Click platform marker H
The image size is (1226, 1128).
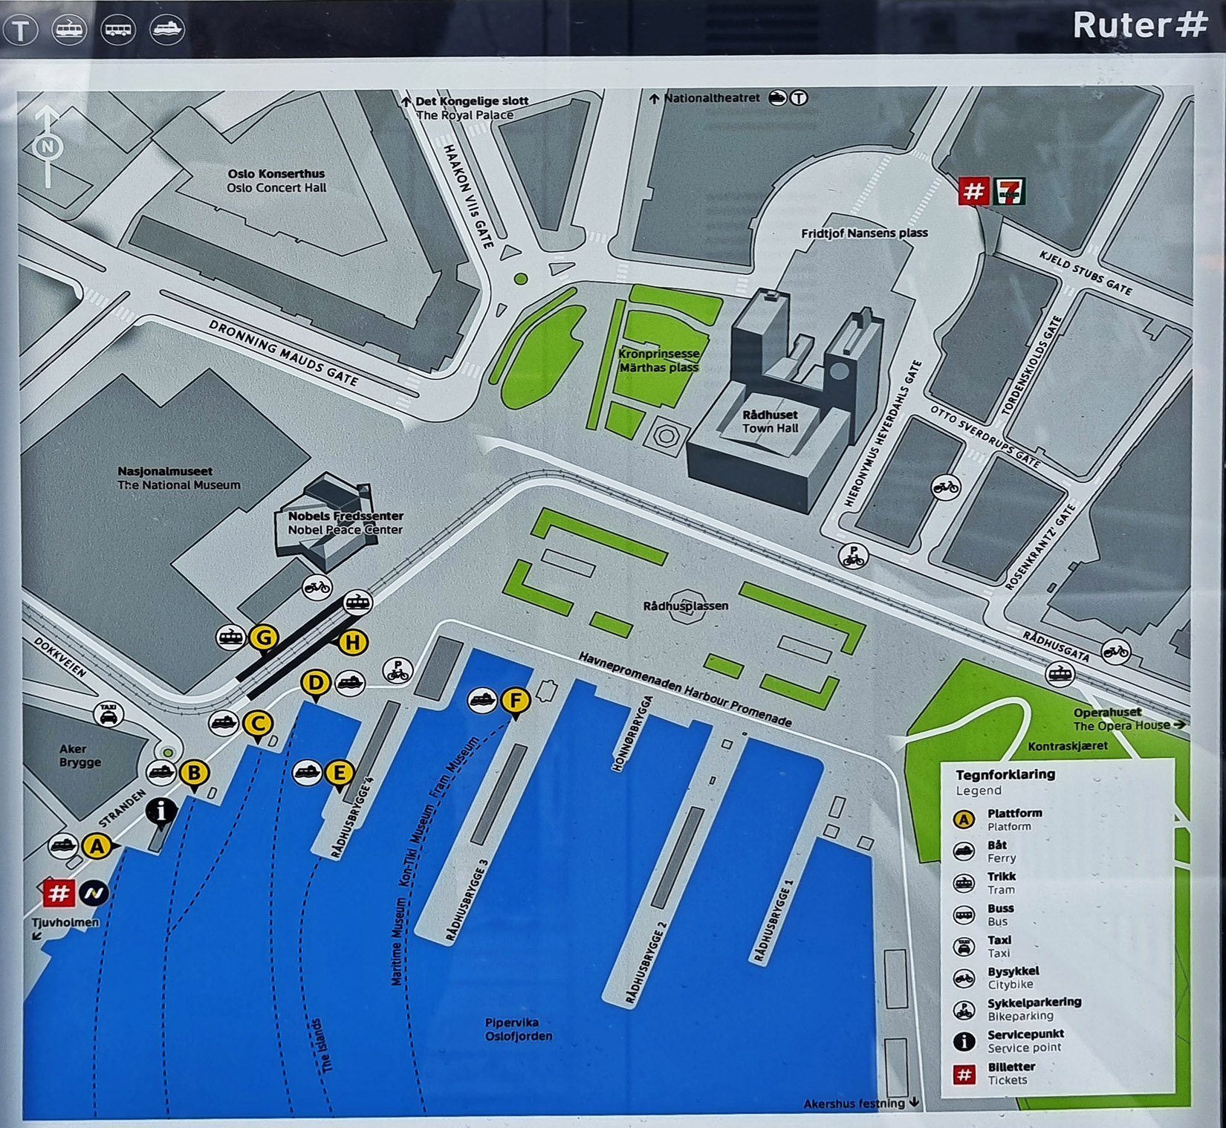(353, 642)
